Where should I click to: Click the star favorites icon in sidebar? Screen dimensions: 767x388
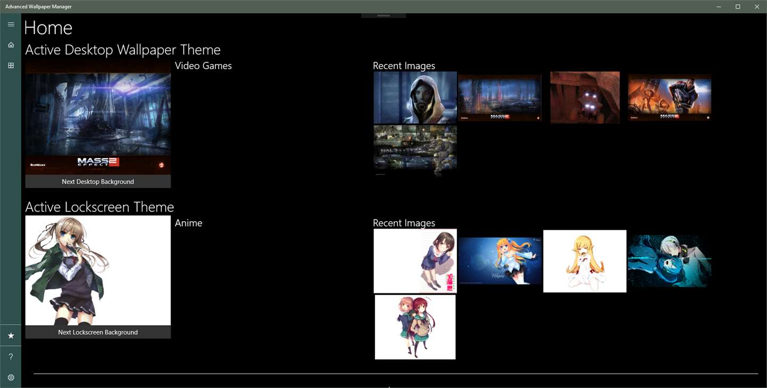[11, 336]
